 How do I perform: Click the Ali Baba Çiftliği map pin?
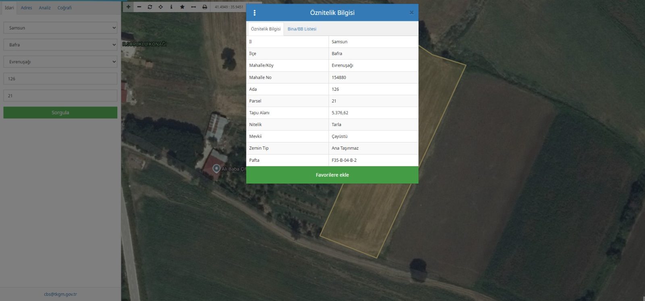click(x=216, y=168)
